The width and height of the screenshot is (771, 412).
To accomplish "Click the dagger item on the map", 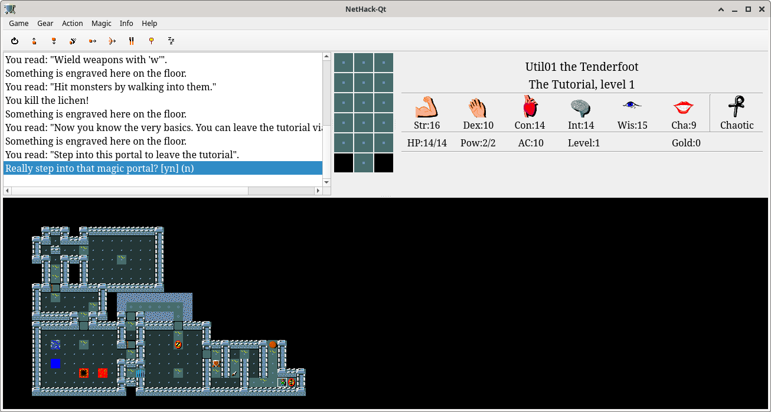I will pyautogui.click(x=235, y=373).
